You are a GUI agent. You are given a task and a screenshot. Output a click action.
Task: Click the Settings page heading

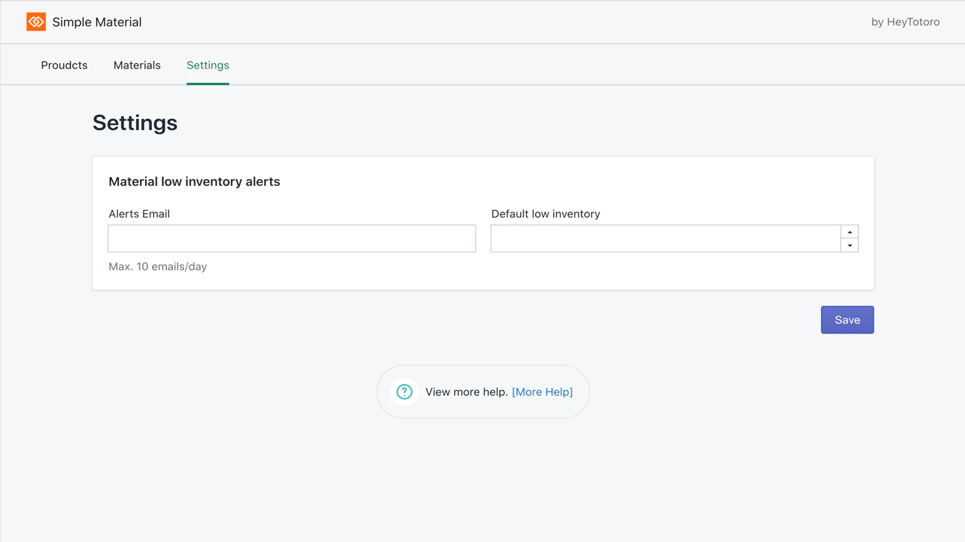(x=135, y=123)
